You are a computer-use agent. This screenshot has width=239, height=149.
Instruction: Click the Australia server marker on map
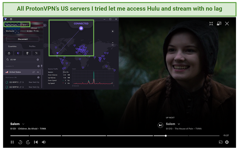click(x=106, y=67)
